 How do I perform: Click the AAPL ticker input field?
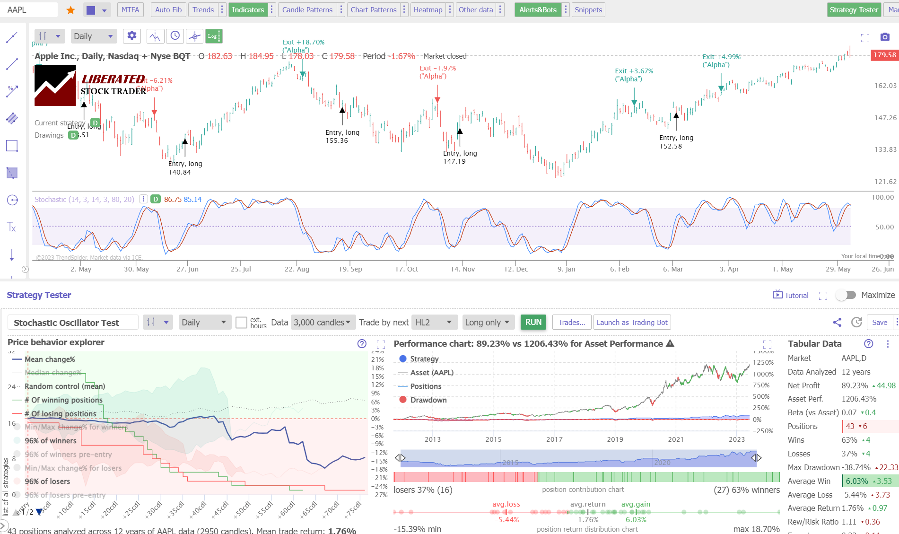point(28,9)
